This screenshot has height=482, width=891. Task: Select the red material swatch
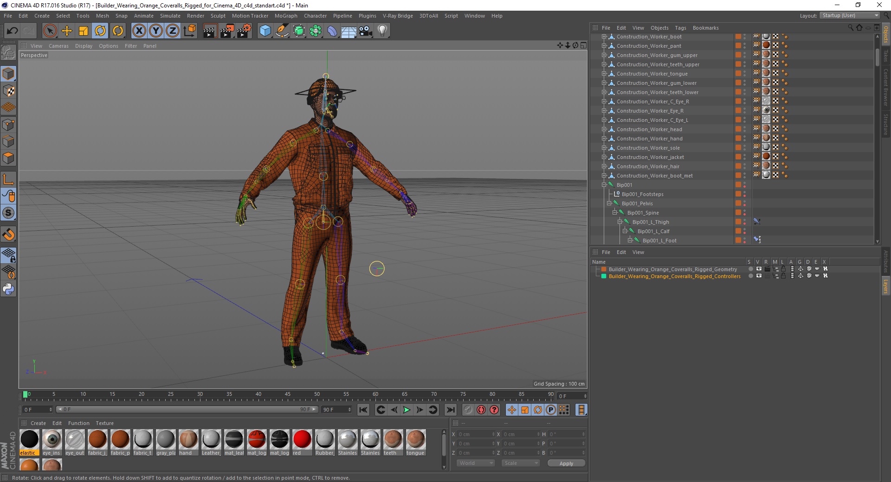point(302,443)
